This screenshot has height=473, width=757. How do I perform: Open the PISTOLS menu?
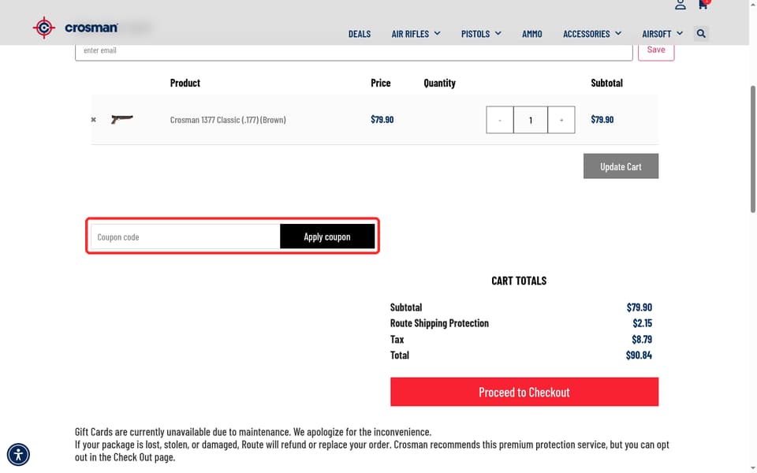(x=475, y=34)
